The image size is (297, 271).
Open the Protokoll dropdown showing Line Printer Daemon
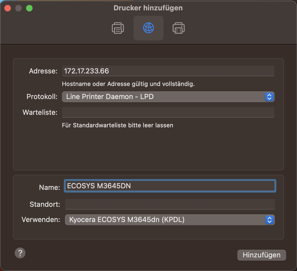168,97
